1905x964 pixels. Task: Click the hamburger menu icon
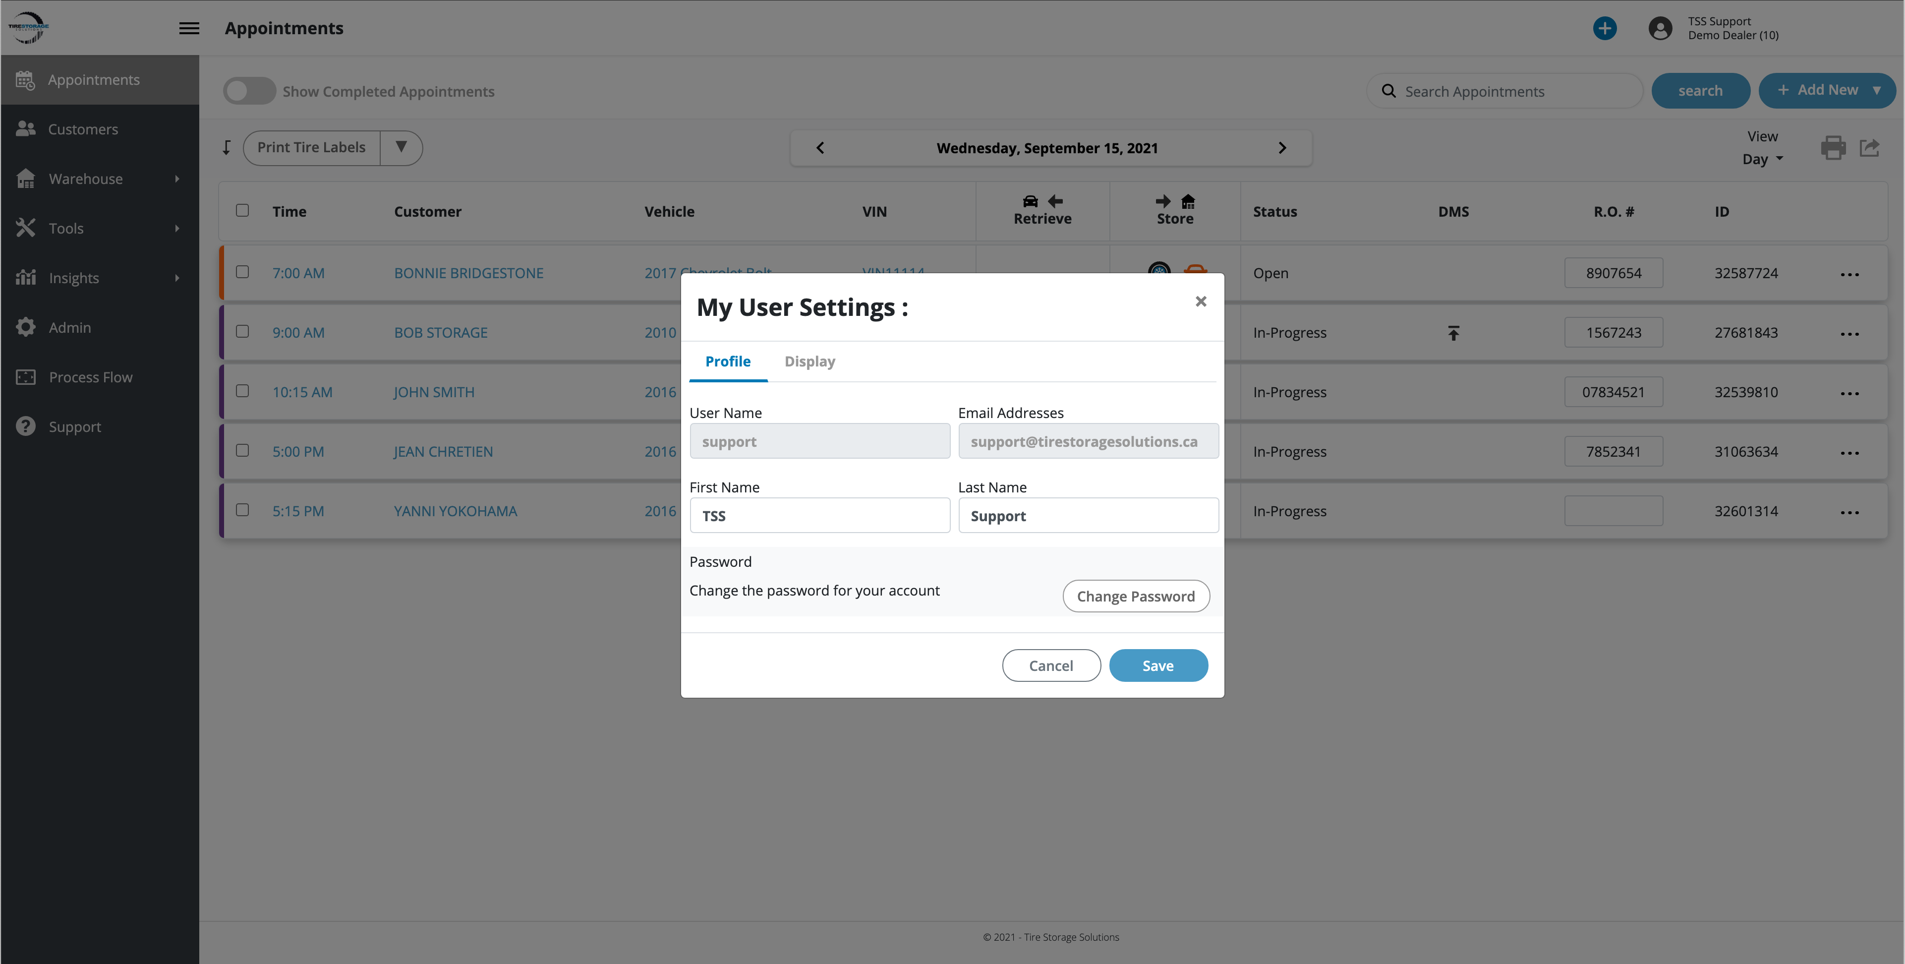coord(189,28)
